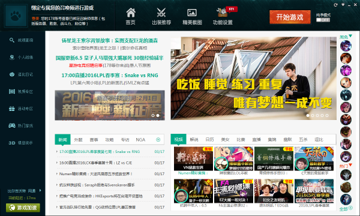Screen dimensions: 360x216
Task: Switch to the 外服 tab
Action: pos(78,140)
